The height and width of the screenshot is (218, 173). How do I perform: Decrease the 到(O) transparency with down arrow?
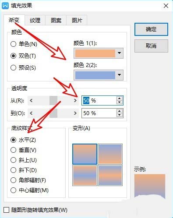click(120, 115)
